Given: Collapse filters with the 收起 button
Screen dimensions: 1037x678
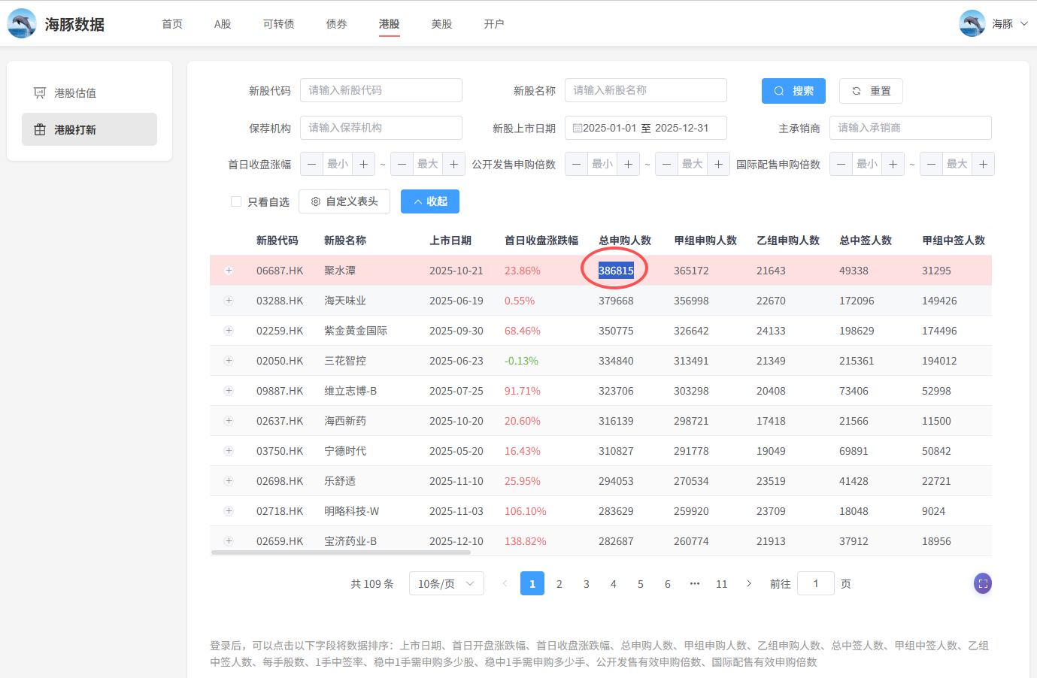Looking at the screenshot, I should click(x=430, y=201).
